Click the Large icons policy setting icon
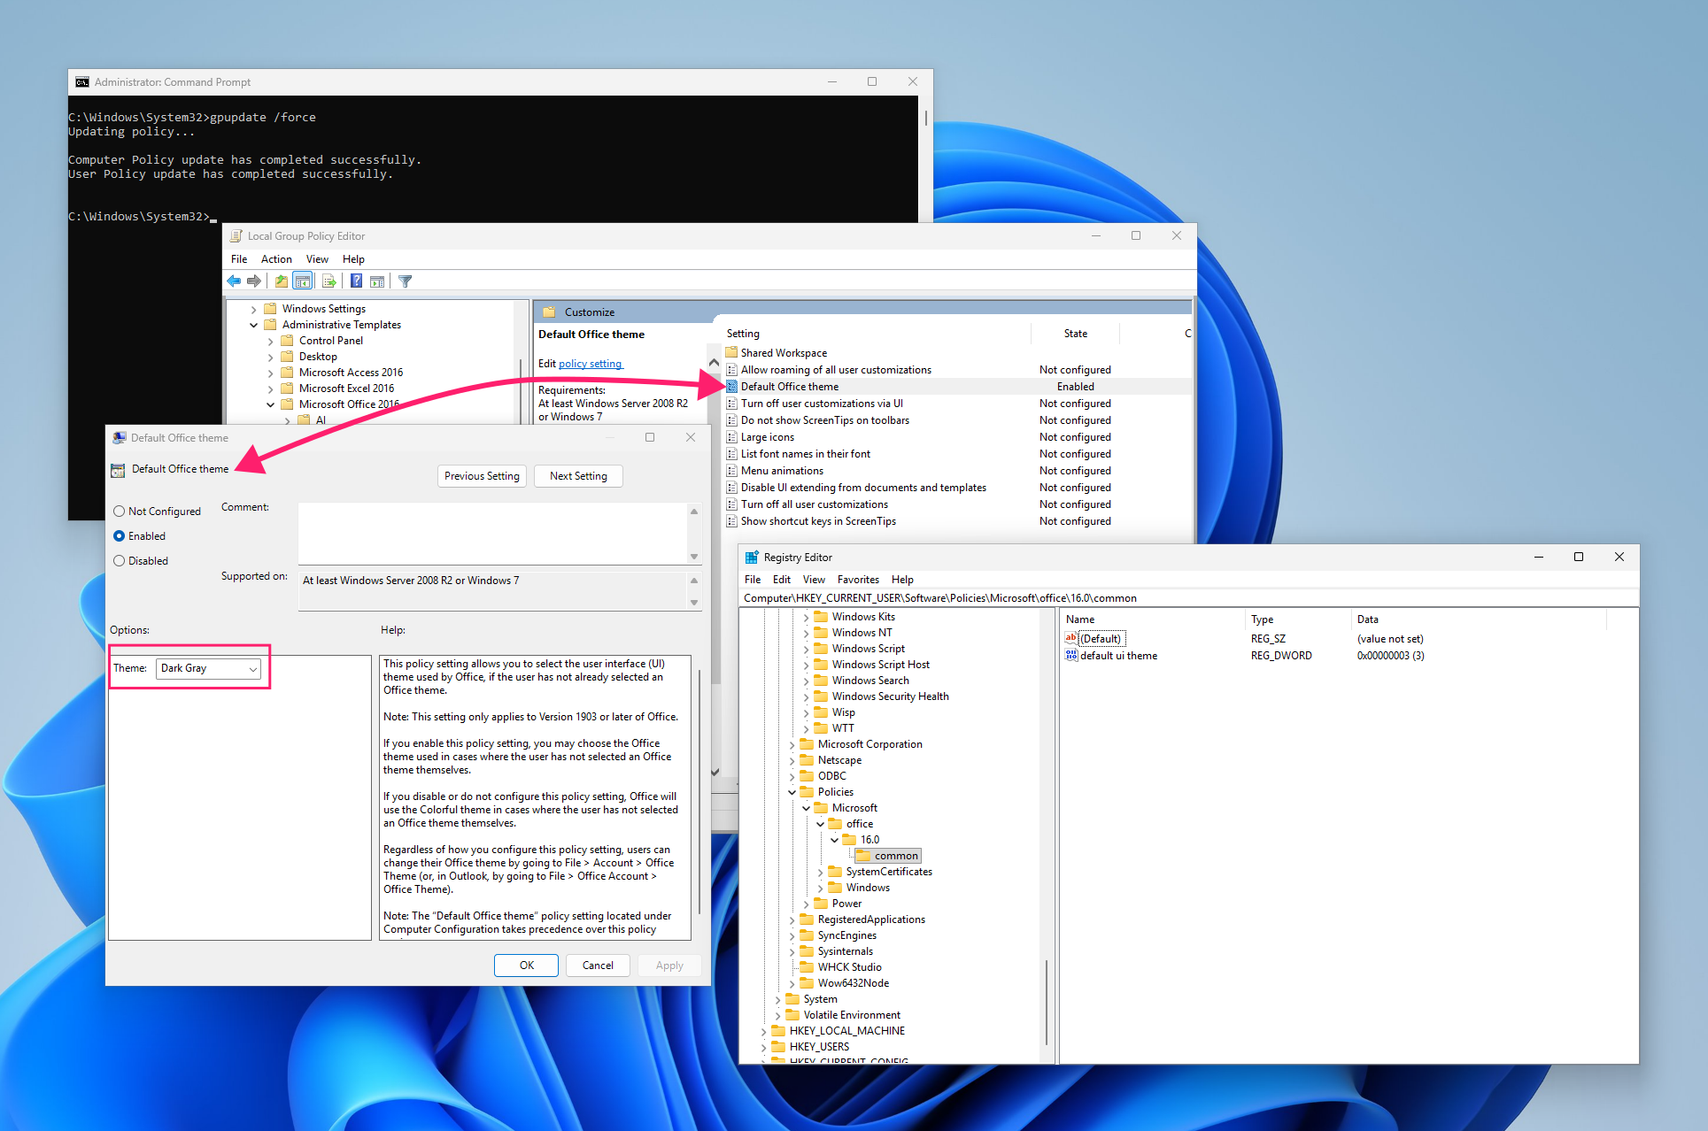Viewport: 1708px width, 1131px height. click(x=731, y=437)
